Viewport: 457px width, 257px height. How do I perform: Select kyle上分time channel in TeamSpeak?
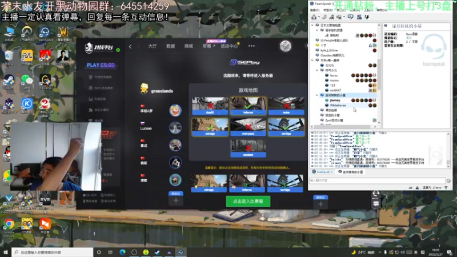329,50
